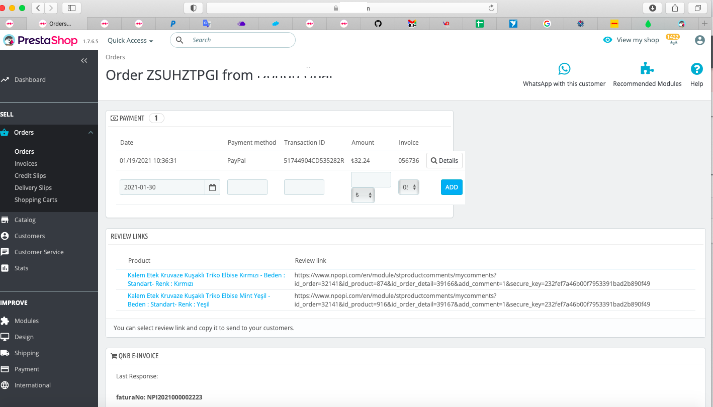
Task: Focus the top Search box
Action: pos(232,40)
